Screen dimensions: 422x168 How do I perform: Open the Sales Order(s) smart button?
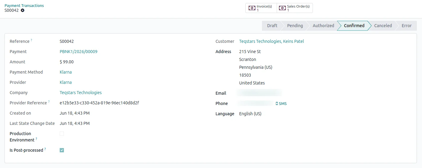pyautogui.click(x=294, y=8)
